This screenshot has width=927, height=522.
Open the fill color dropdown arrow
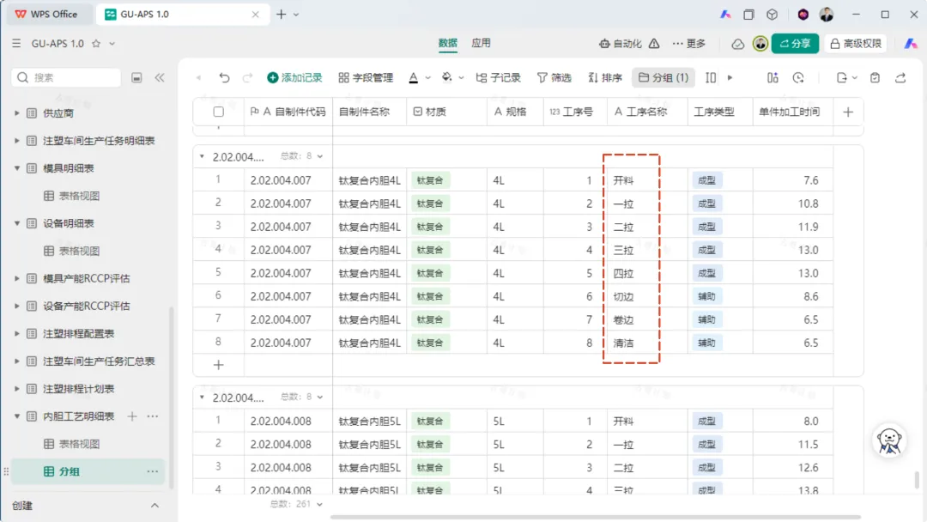(461, 77)
